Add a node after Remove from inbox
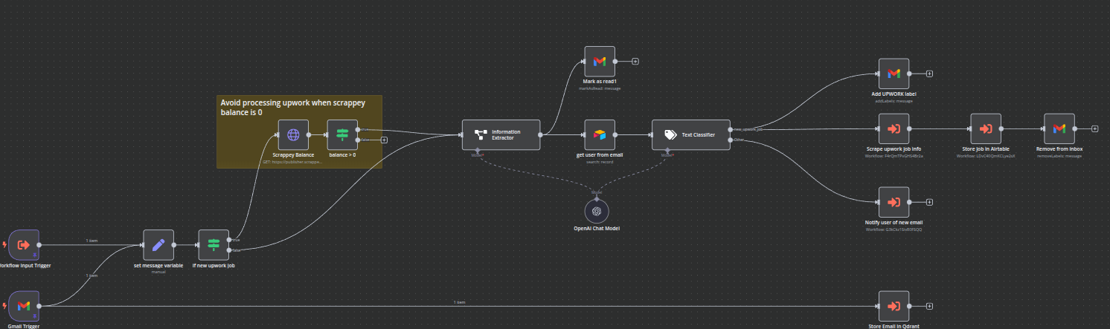1110x329 pixels. (x=1095, y=128)
